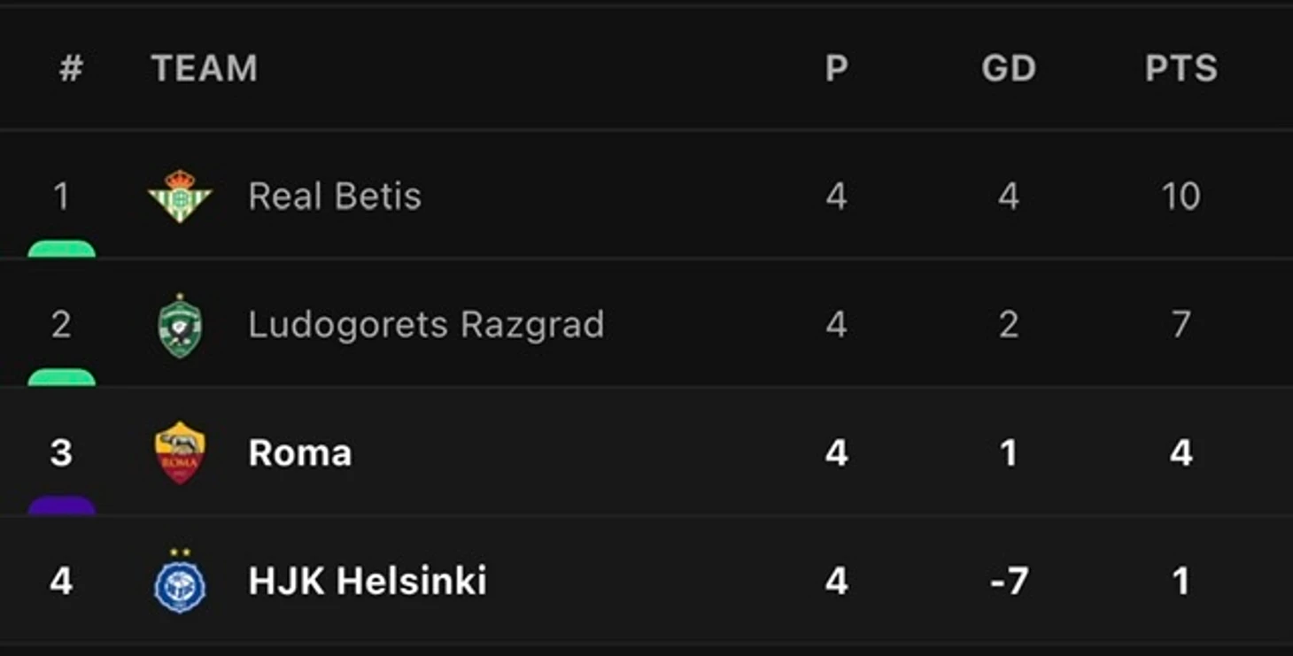Click the Roma club crest
Viewport: 1293px width, 656px height.
[x=180, y=452]
